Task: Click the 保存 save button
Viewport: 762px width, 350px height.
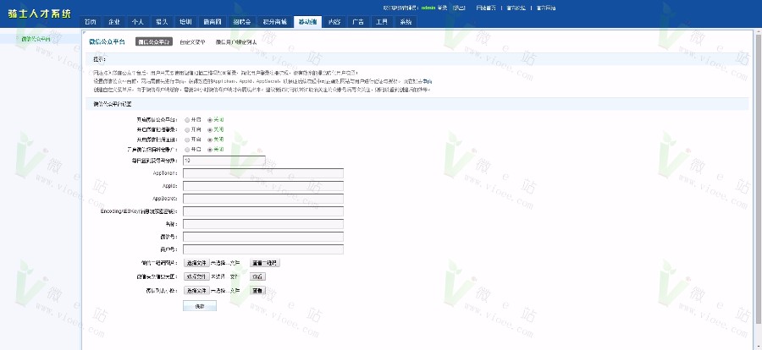Action: (200, 306)
